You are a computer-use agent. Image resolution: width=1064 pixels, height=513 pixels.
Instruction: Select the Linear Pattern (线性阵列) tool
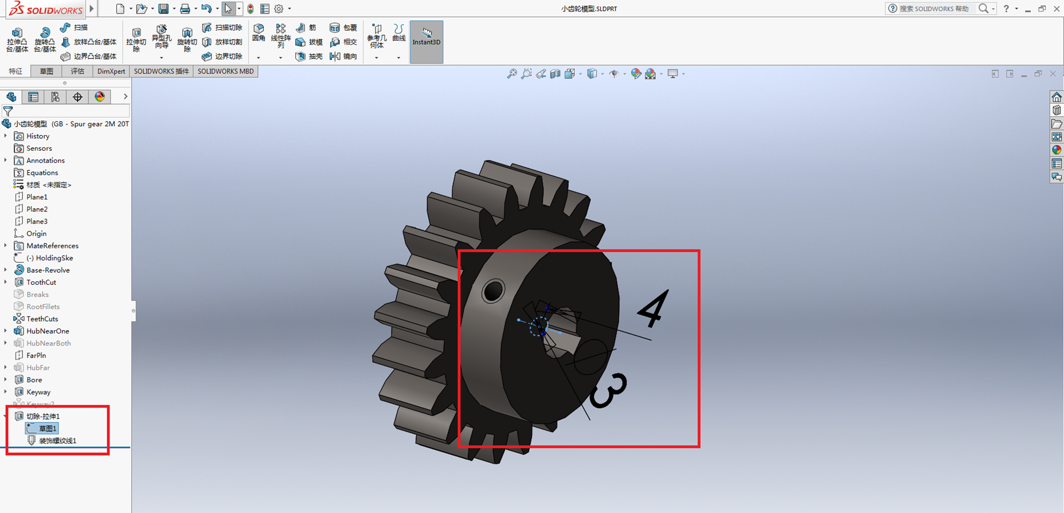(280, 36)
